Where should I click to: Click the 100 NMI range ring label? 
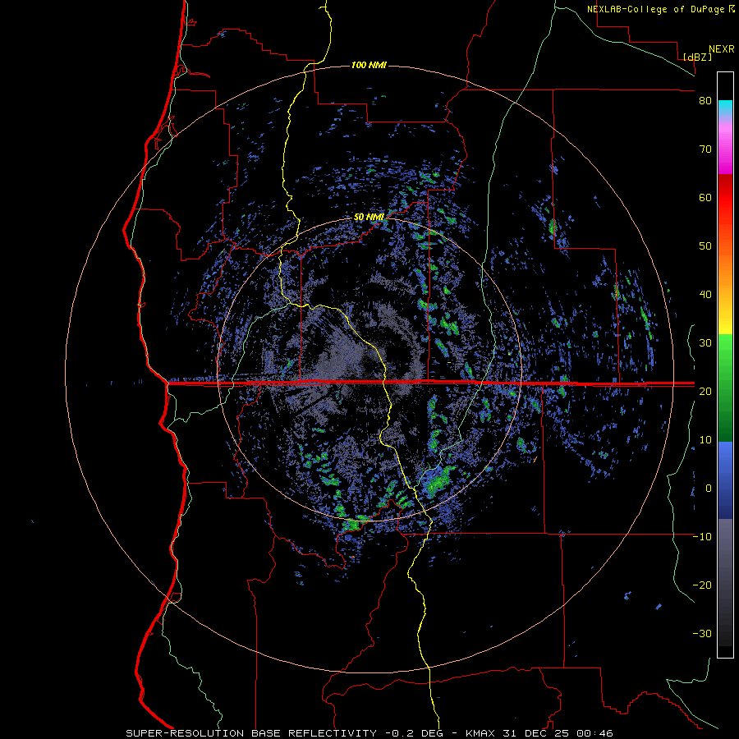point(369,65)
